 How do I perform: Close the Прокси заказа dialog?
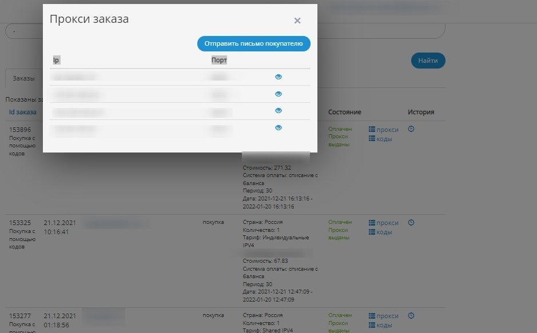(297, 21)
